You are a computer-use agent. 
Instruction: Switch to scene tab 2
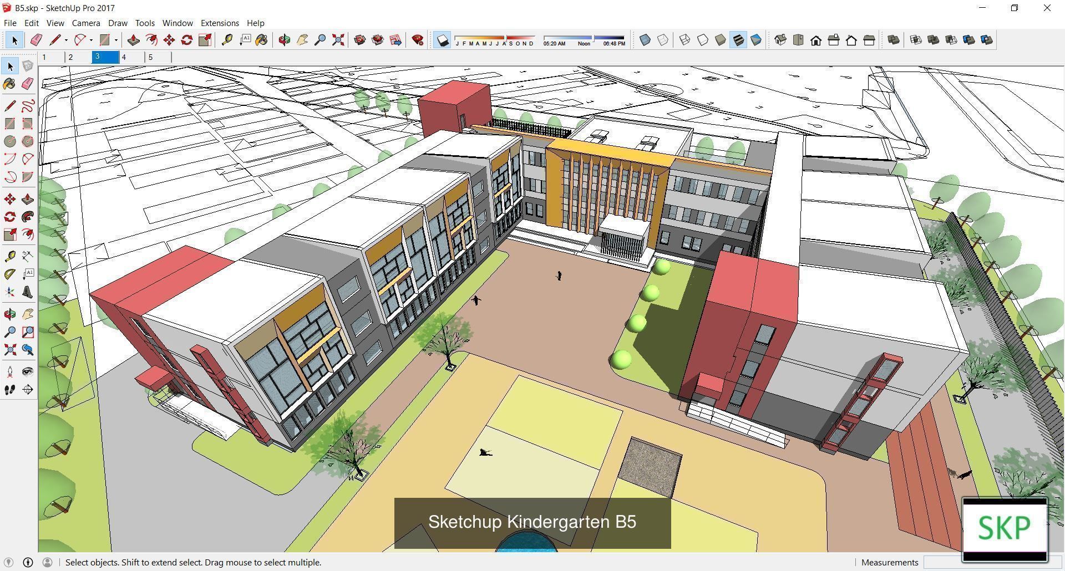(x=78, y=57)
